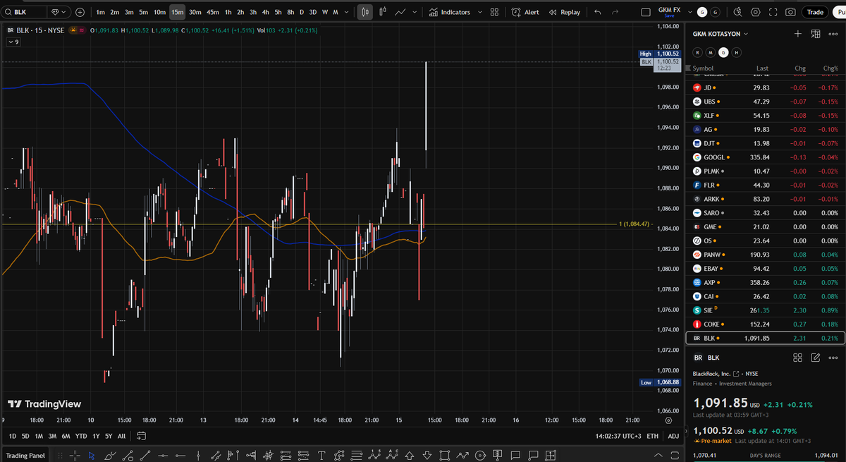Switch to the 1m timeframe
Screen dimensions: 846x462
[x=101, y=12]
